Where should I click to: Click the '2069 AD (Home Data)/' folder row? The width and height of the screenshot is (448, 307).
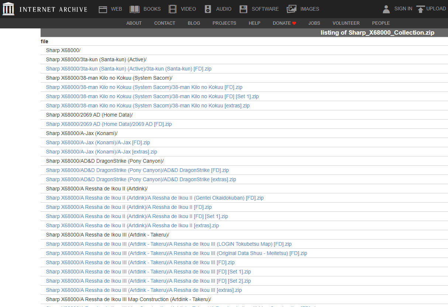[x=244, y=115]
